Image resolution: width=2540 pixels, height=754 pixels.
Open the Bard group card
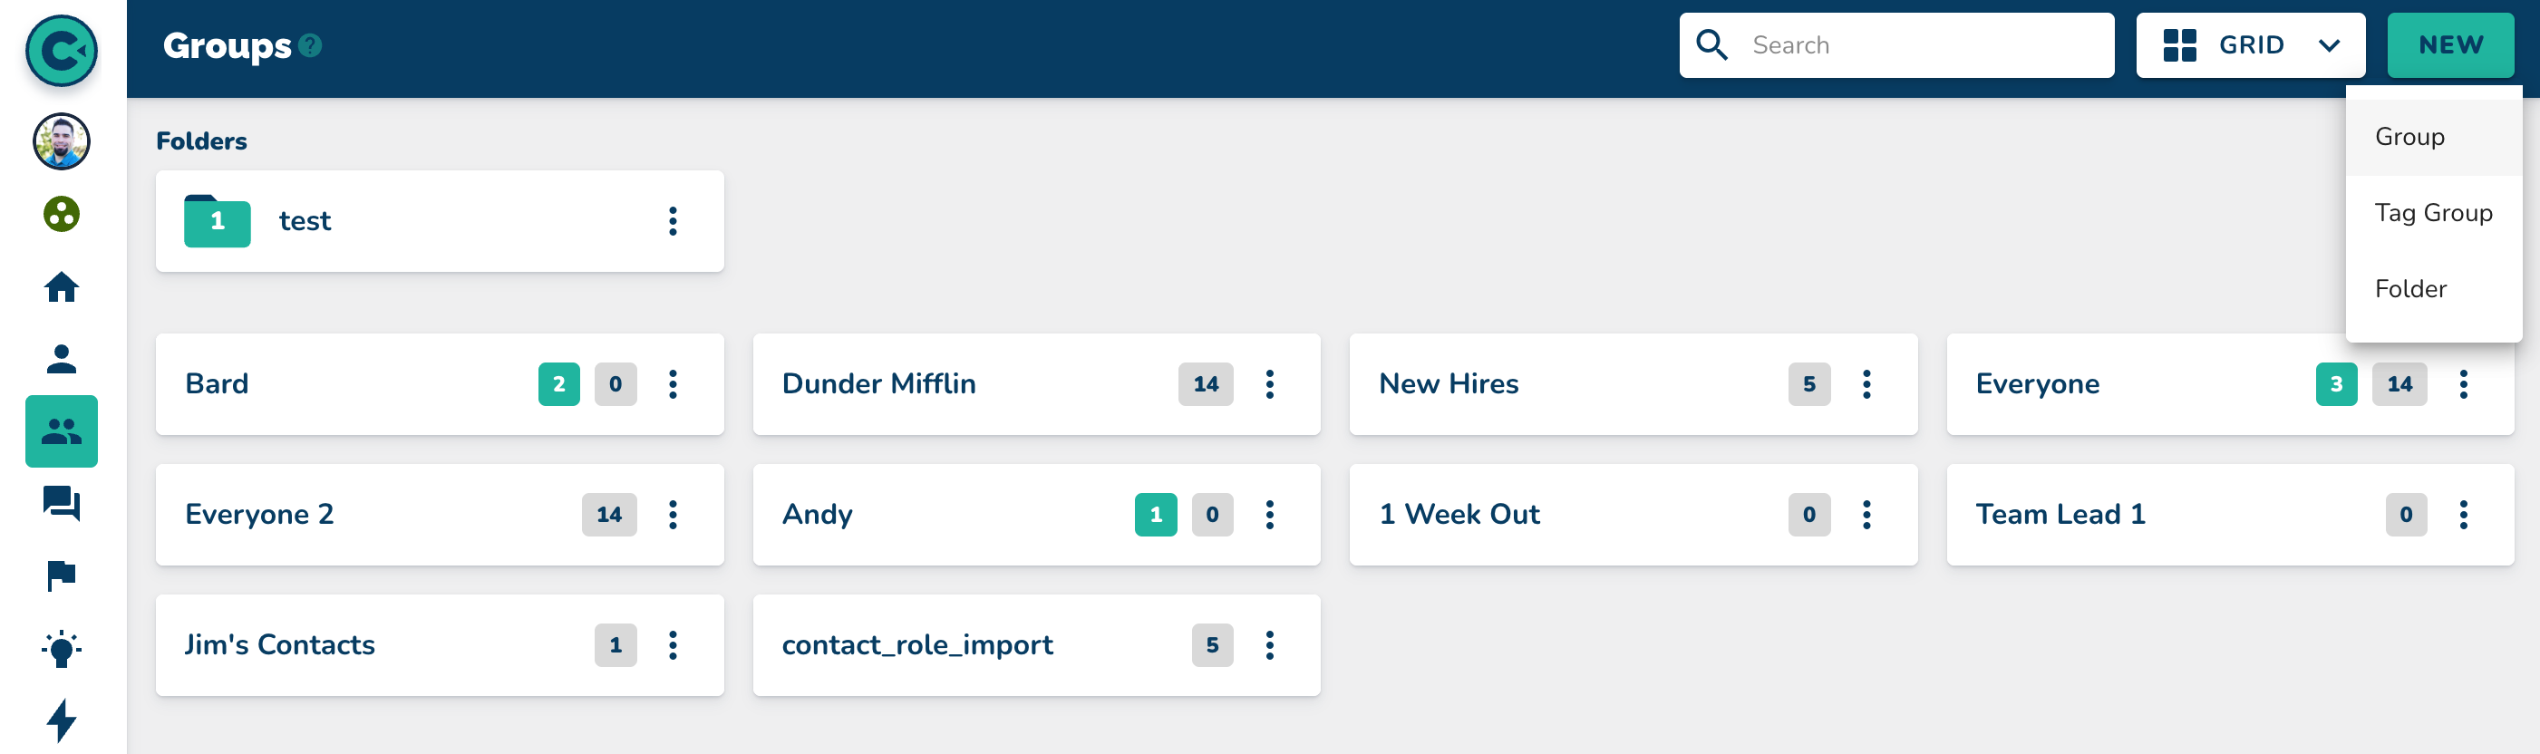click(345, 383)
